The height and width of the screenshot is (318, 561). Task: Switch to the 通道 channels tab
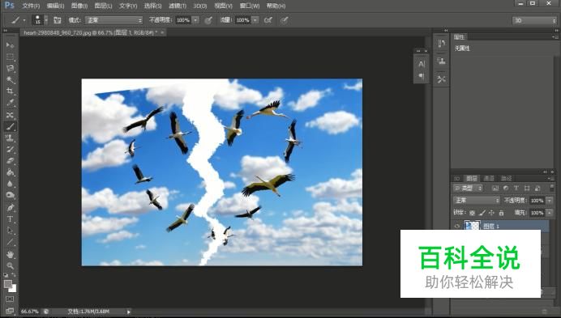tap(489, 178)
